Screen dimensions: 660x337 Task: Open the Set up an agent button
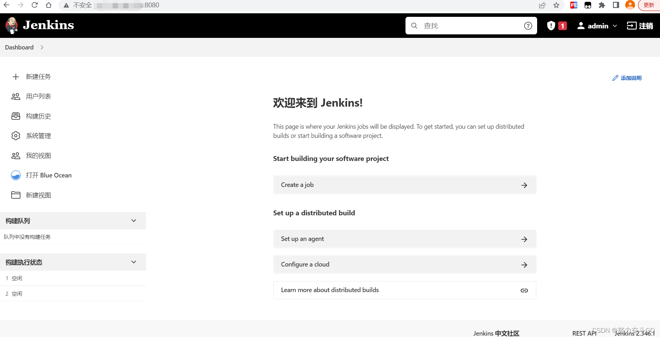404,239
